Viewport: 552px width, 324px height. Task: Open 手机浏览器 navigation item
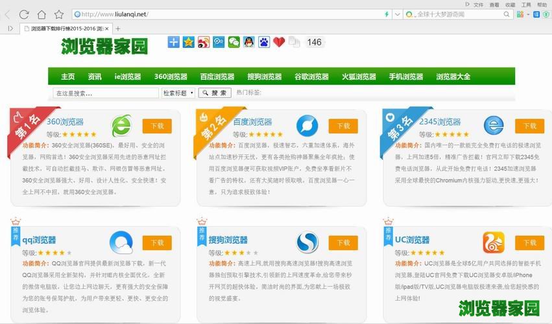pyautogui.click(x=406, y=76)
